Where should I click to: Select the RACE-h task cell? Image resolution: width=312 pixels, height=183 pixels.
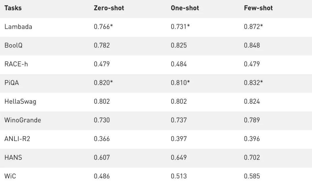tap(16, 64)
